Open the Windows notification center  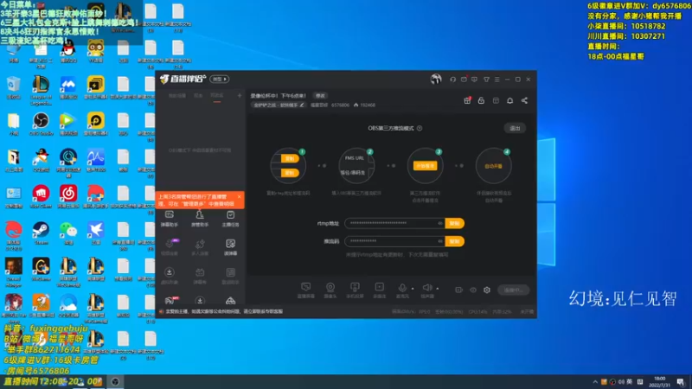681,382
